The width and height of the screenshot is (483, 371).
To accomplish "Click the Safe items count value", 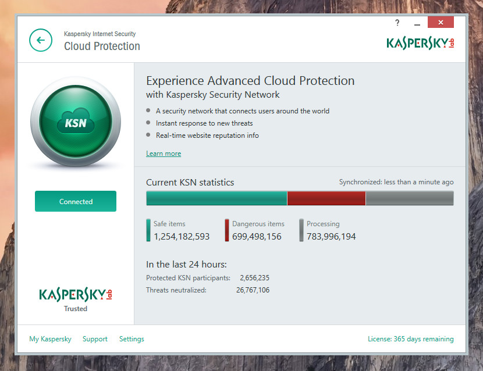I will pyautogui.click(x=183, y=236).
